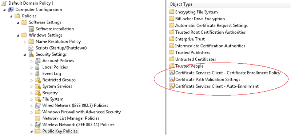Click the Encrypting File System folder icon
The image size is (291, 135).
click(172, 12)
